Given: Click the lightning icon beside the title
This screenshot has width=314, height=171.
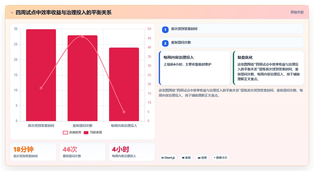Looking at the screenshot, I should [12, 13].
